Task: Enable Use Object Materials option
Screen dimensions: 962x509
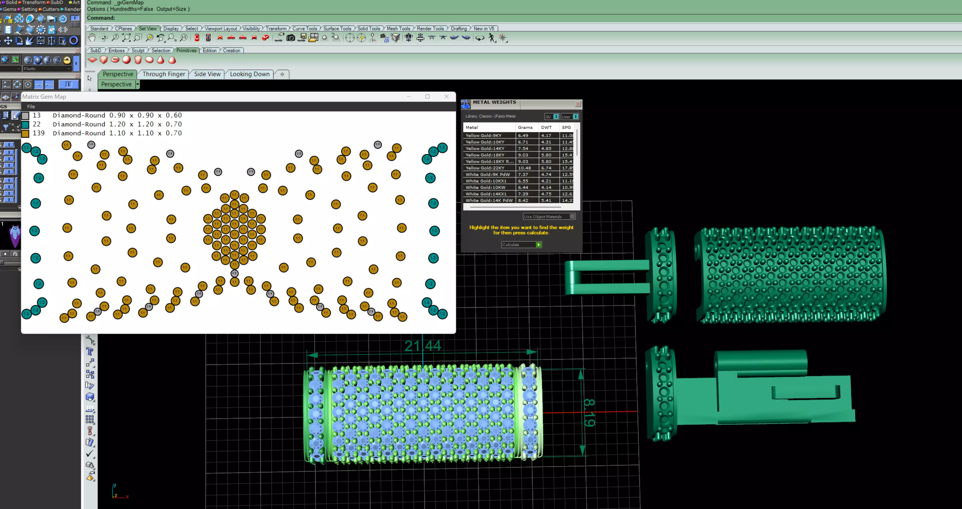Action: [x=572, y=216]
